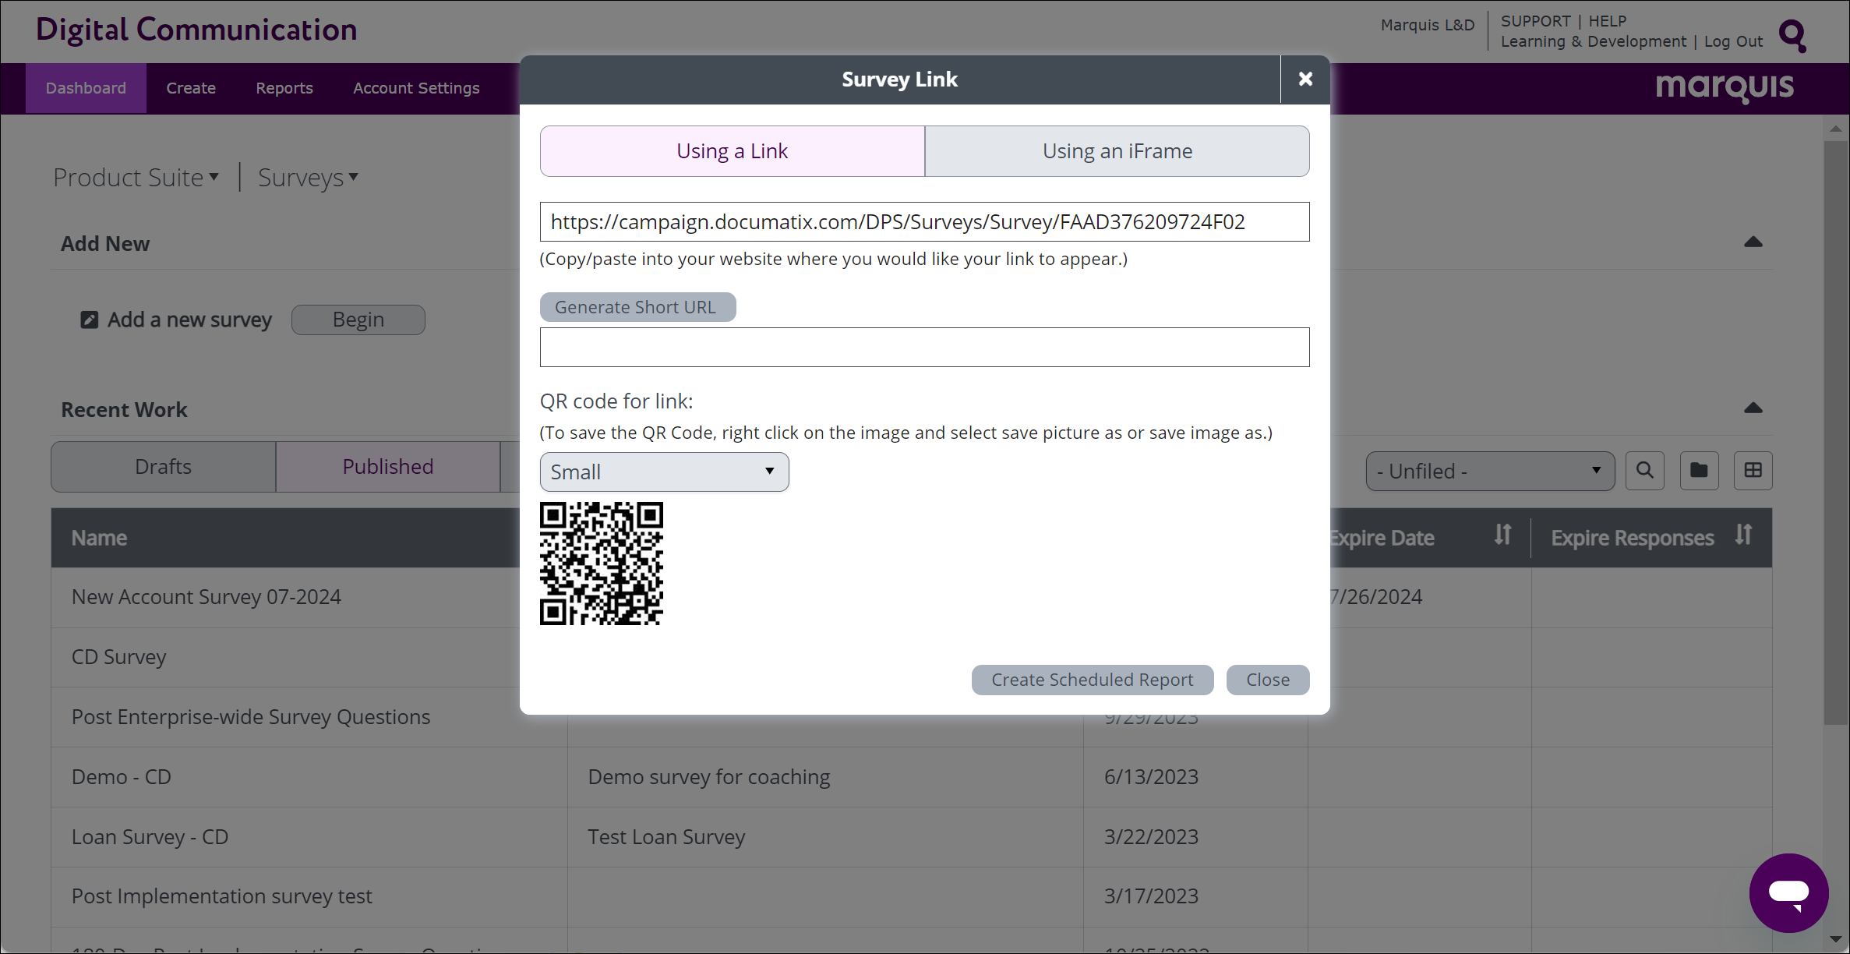Screen dimensions: 1850x954
Task: Close the Survey Link dialog with X
Action: 1305,79
